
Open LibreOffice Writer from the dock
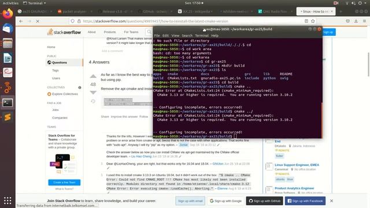click(8, 58)
